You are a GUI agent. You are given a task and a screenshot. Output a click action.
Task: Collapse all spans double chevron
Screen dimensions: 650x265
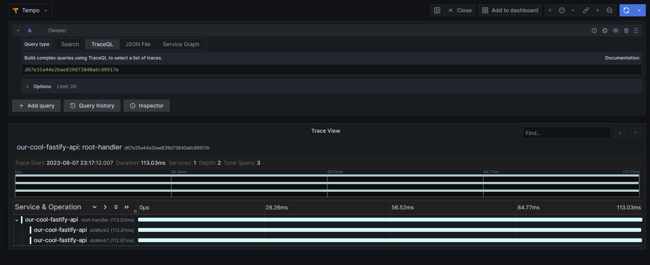pos(116,207)
